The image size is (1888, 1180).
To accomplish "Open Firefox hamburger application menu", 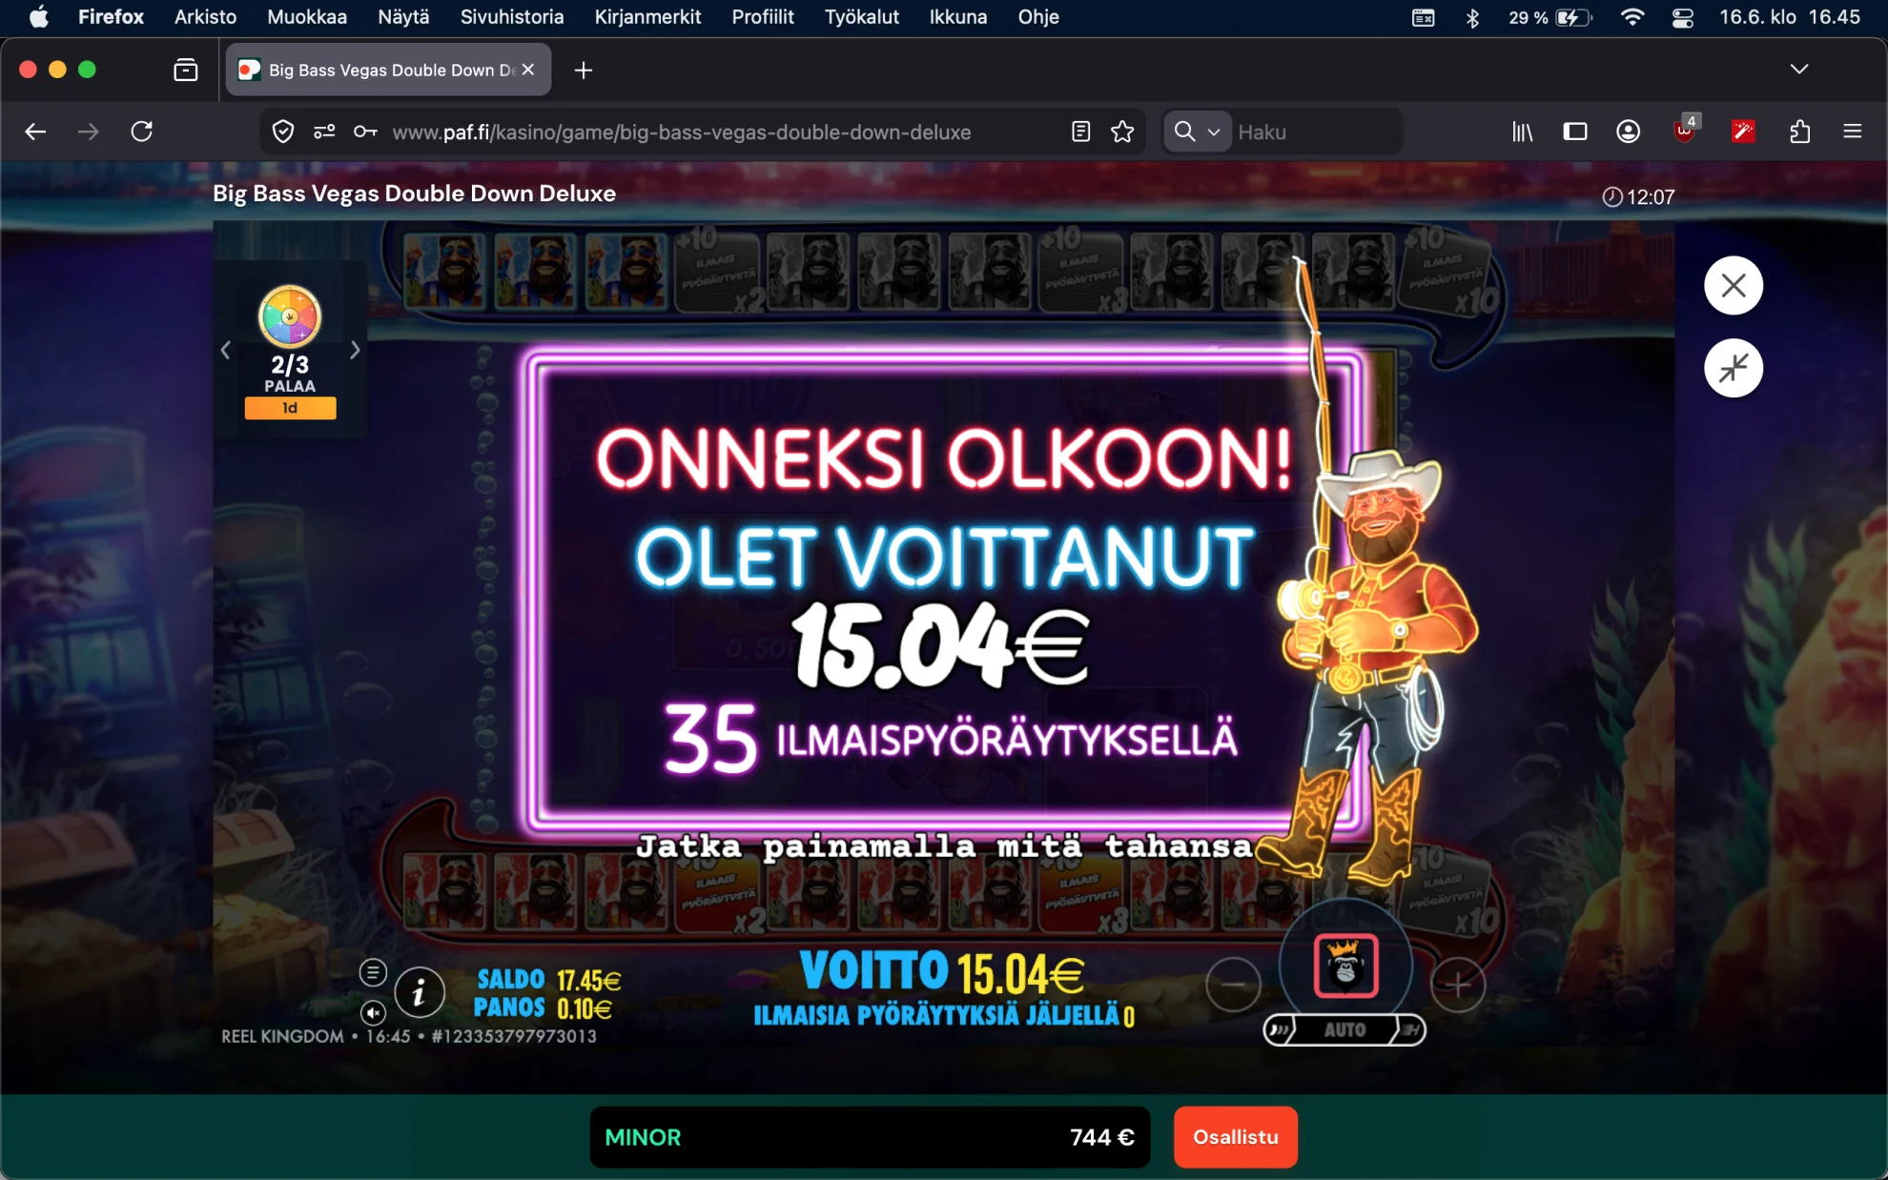I will [x=1853, y=132].
